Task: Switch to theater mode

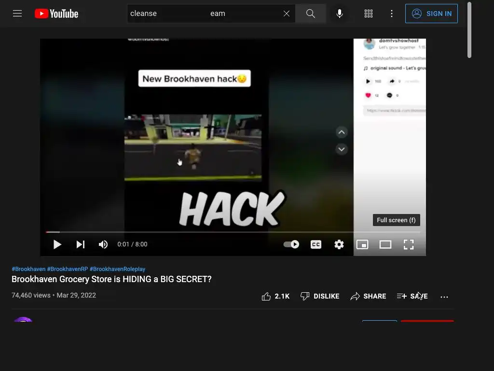Action: point(385,244)
